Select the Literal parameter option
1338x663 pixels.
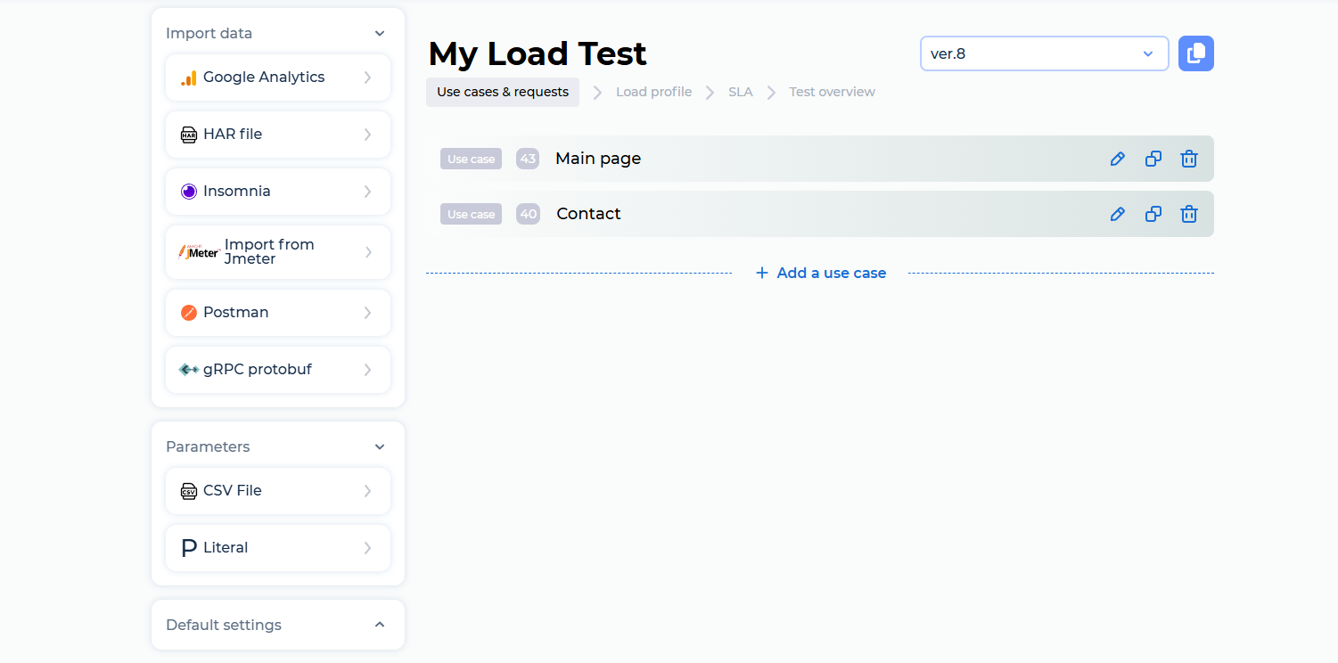pyautogui.click(x=277, y=548)
